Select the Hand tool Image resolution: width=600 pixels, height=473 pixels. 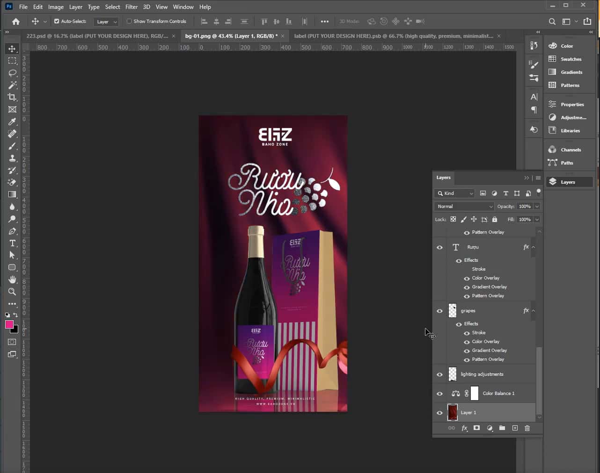point(12,279)
